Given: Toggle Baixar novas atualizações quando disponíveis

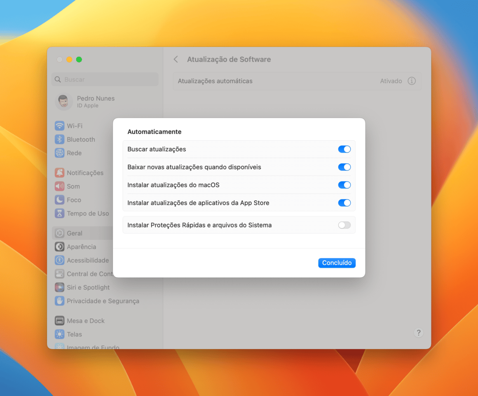Looking at the screenshot, I should [344, 167].
